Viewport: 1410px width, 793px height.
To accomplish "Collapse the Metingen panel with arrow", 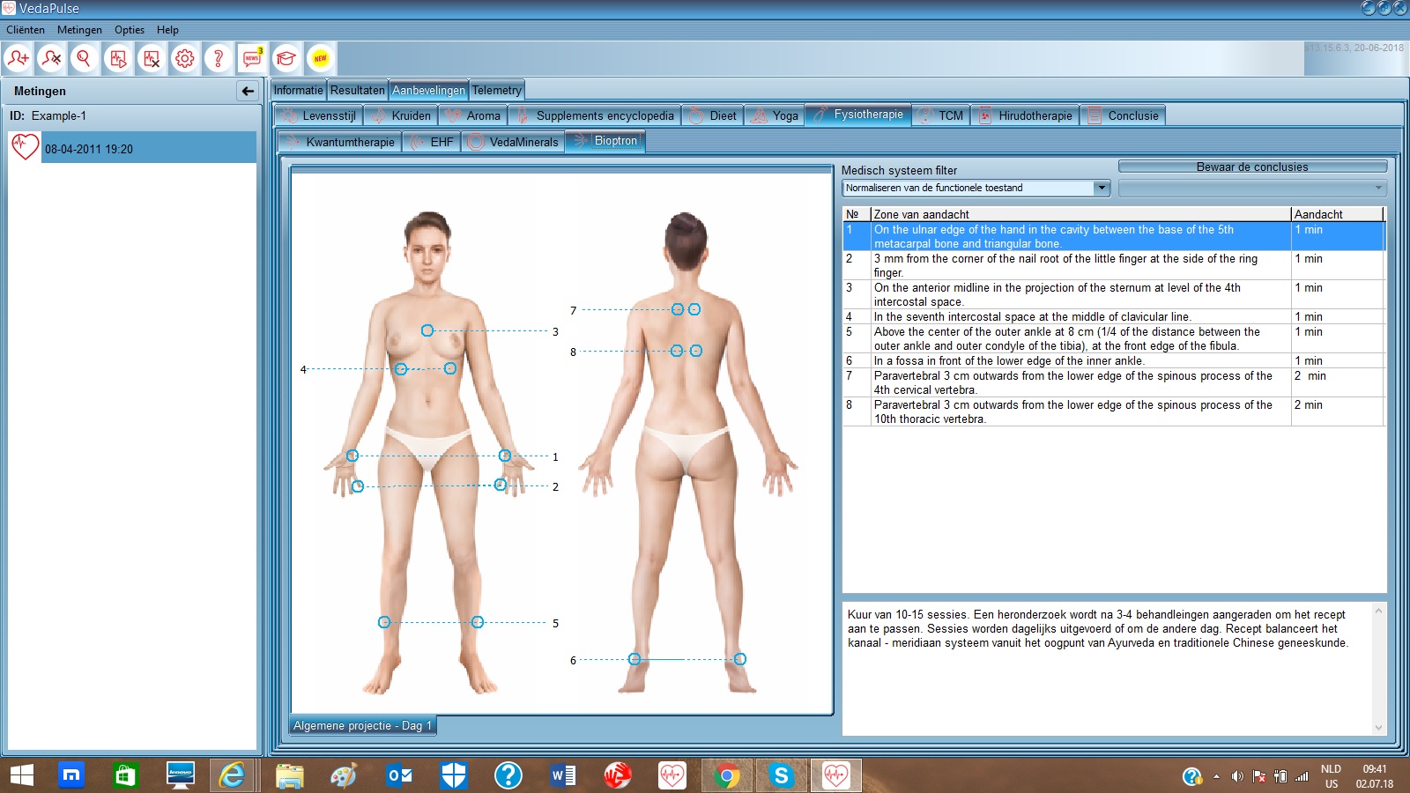I will (x=248, y=91).
